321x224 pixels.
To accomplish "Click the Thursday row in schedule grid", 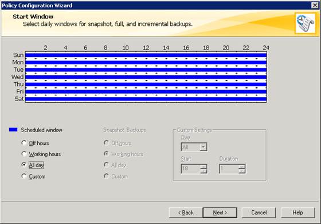I will click(x=146, y=84).
